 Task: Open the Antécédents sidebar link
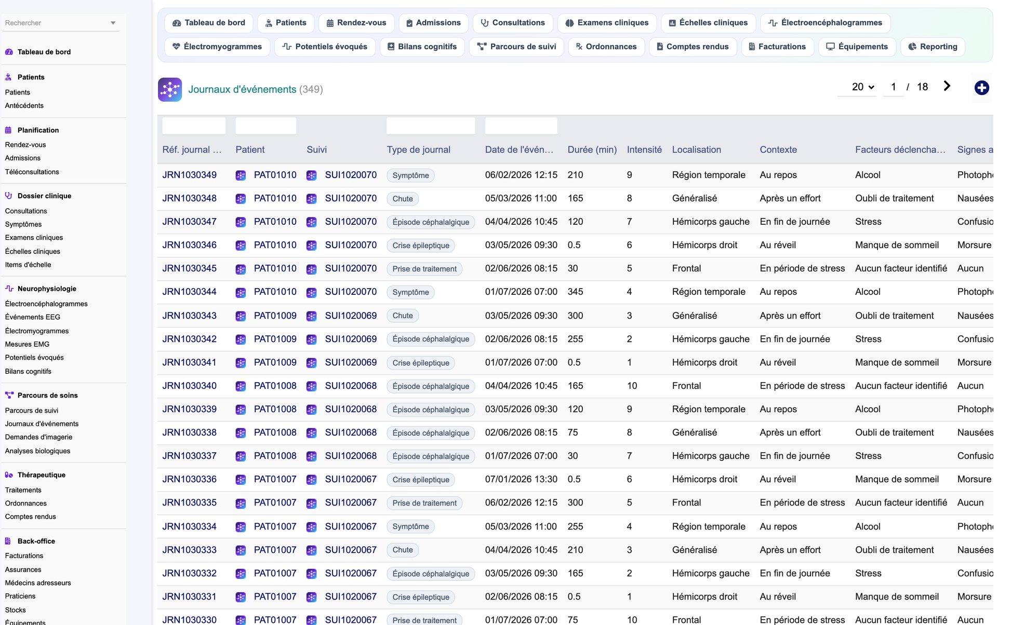(x=24, y=106)
